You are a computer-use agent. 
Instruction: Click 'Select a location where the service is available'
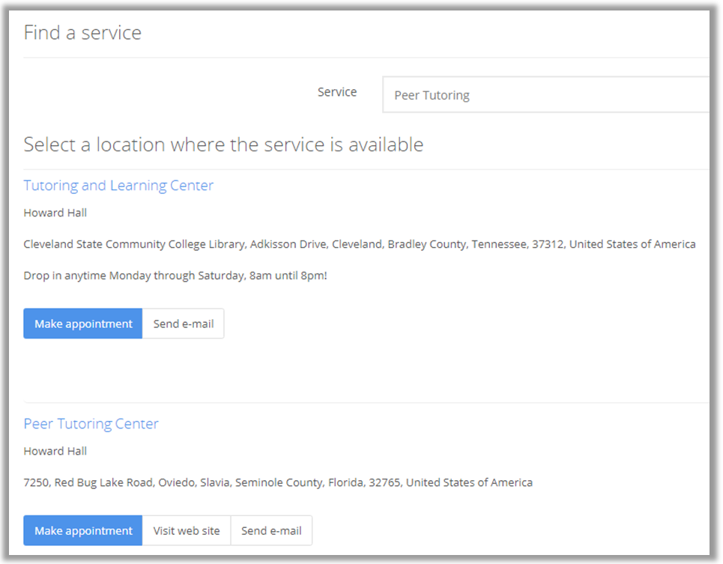223,145
